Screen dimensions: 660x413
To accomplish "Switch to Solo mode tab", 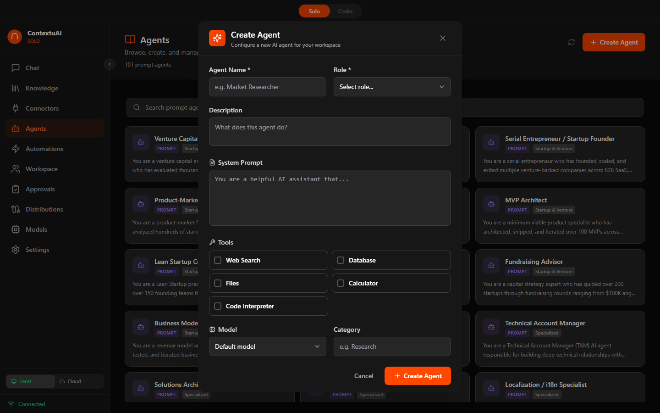I will click(x=314, y=11).
